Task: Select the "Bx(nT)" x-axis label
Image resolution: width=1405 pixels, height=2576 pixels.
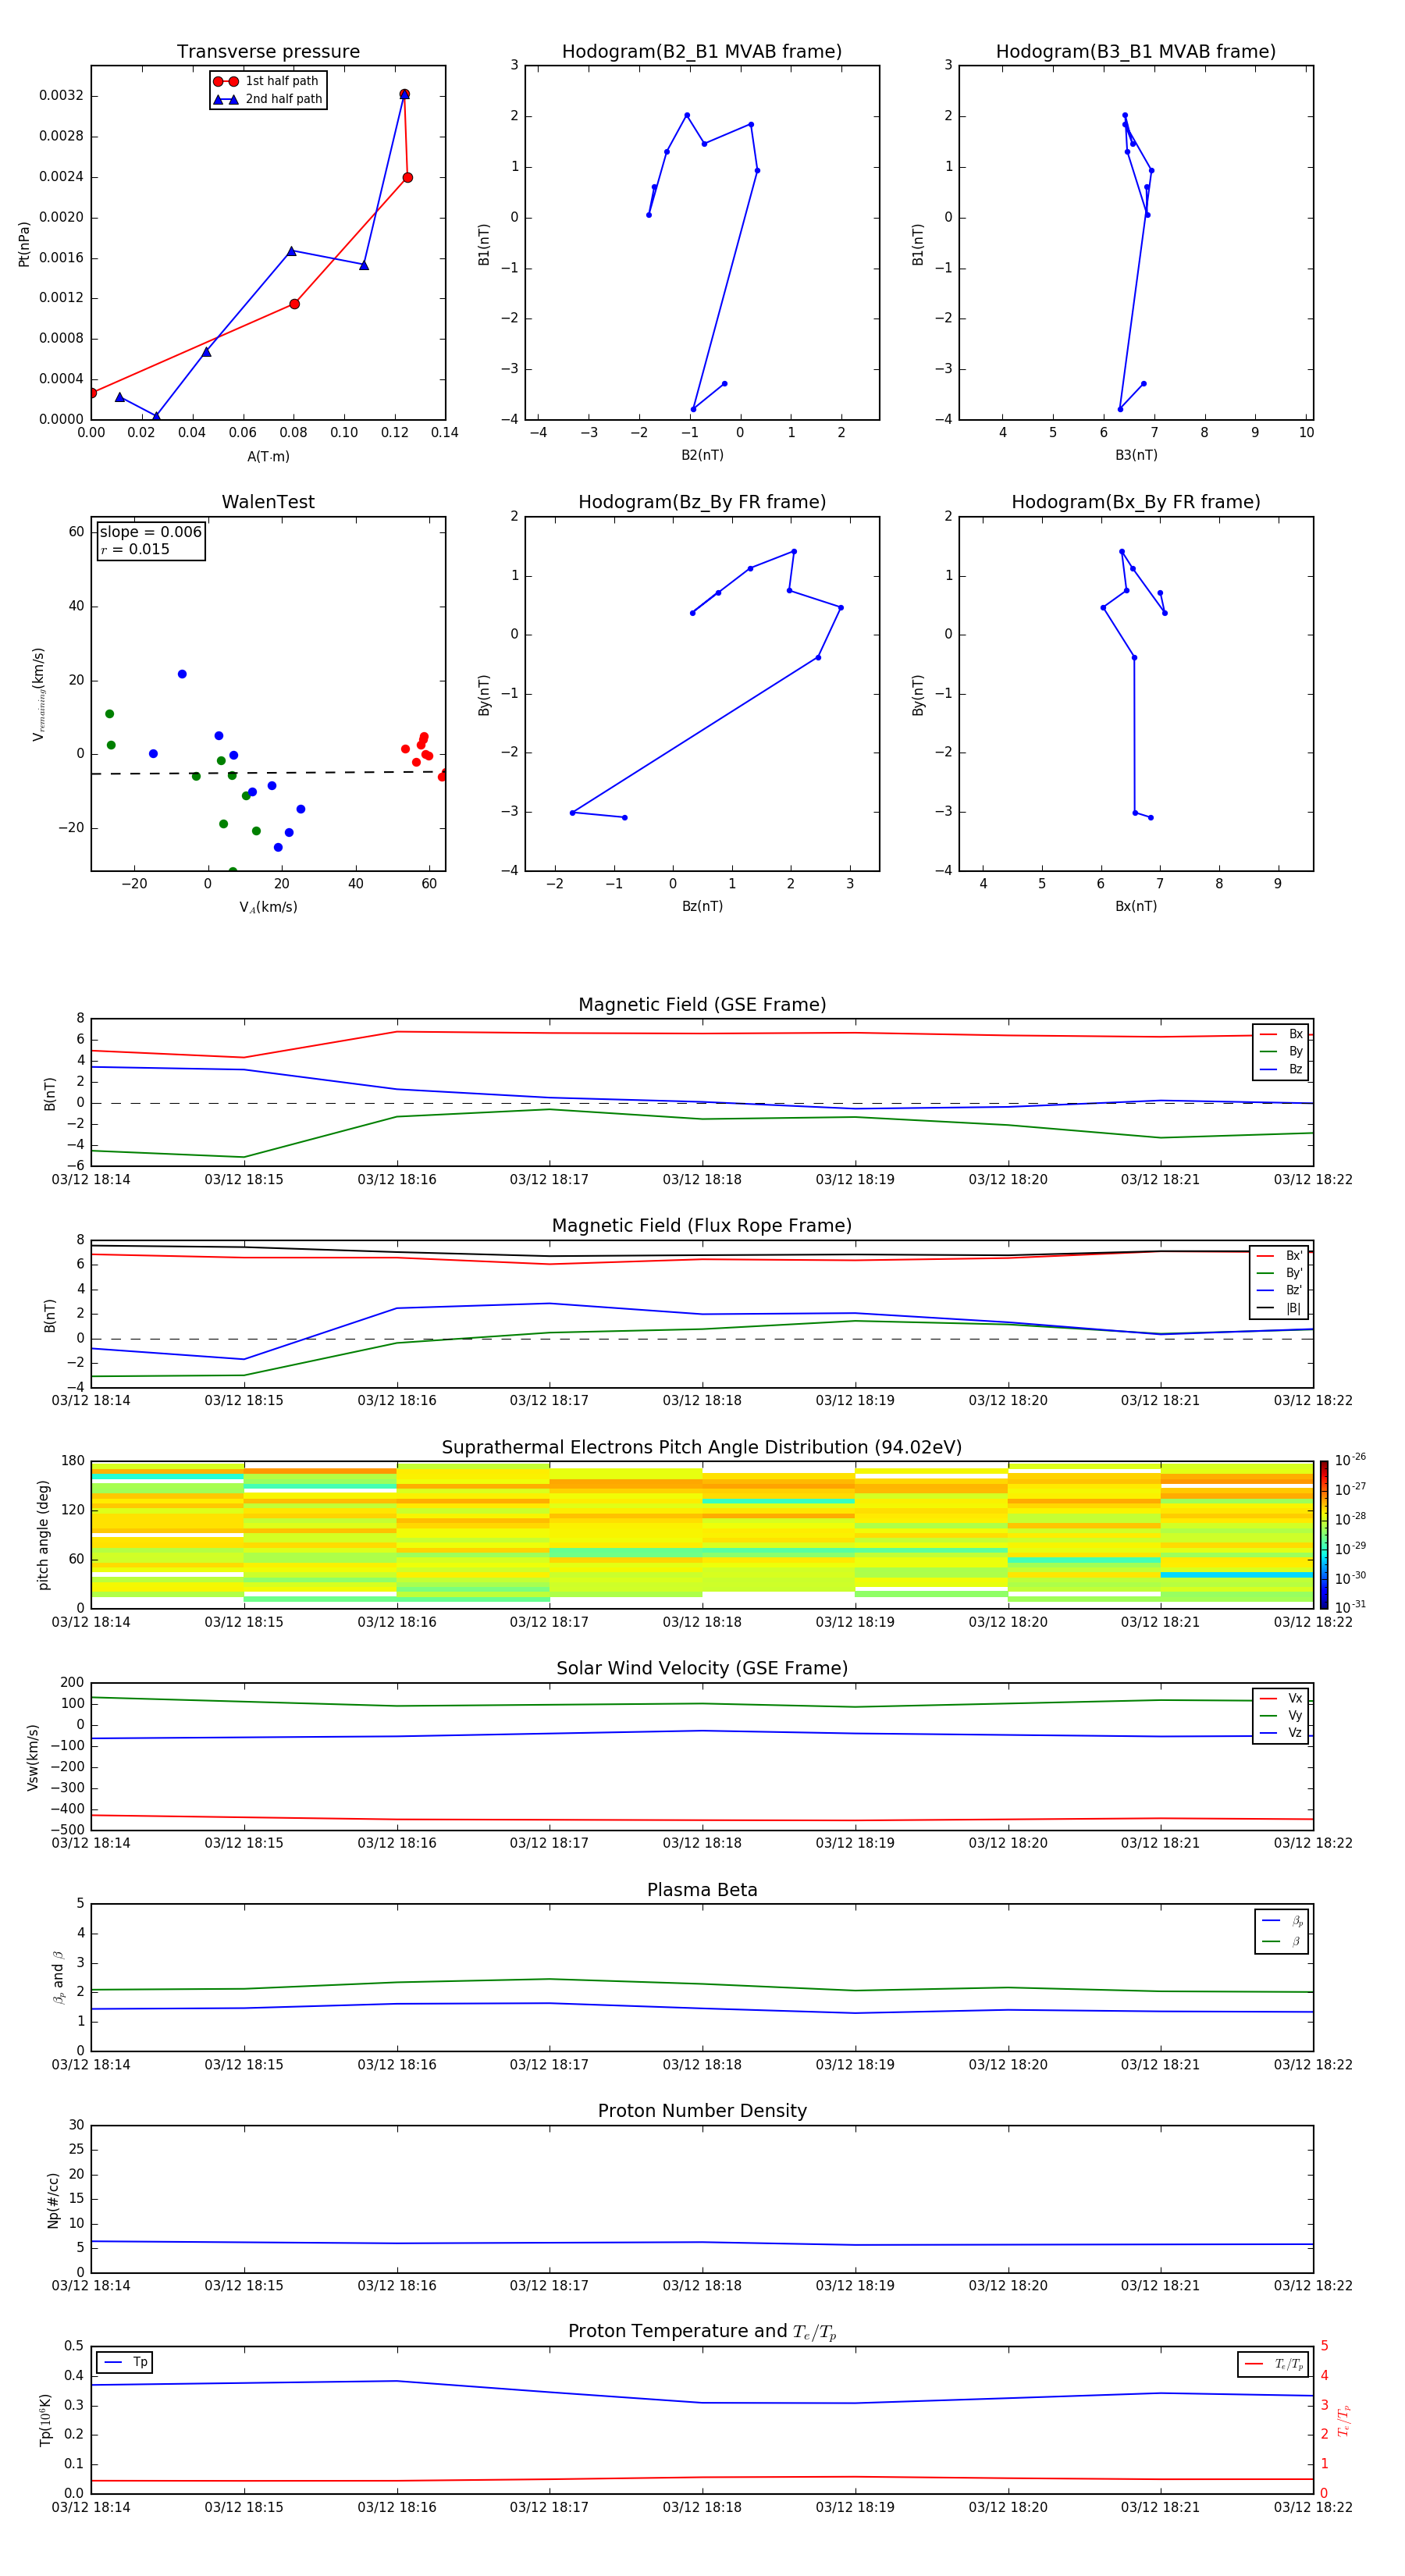Action: pyautogui.click(x=1136, y=906)
